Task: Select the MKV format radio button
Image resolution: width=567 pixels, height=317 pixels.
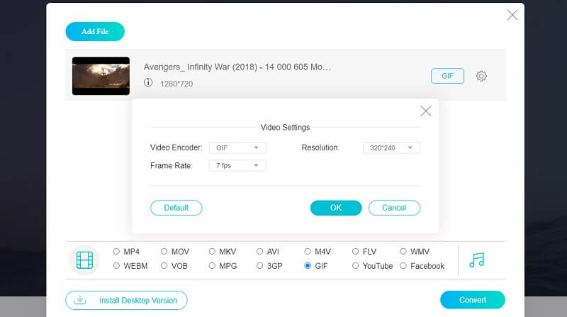Action: (212, 252)
